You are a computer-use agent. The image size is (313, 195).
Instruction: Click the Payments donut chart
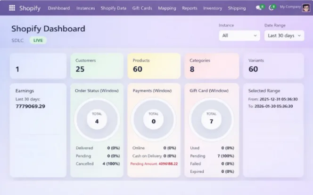[x=154, y=120]
